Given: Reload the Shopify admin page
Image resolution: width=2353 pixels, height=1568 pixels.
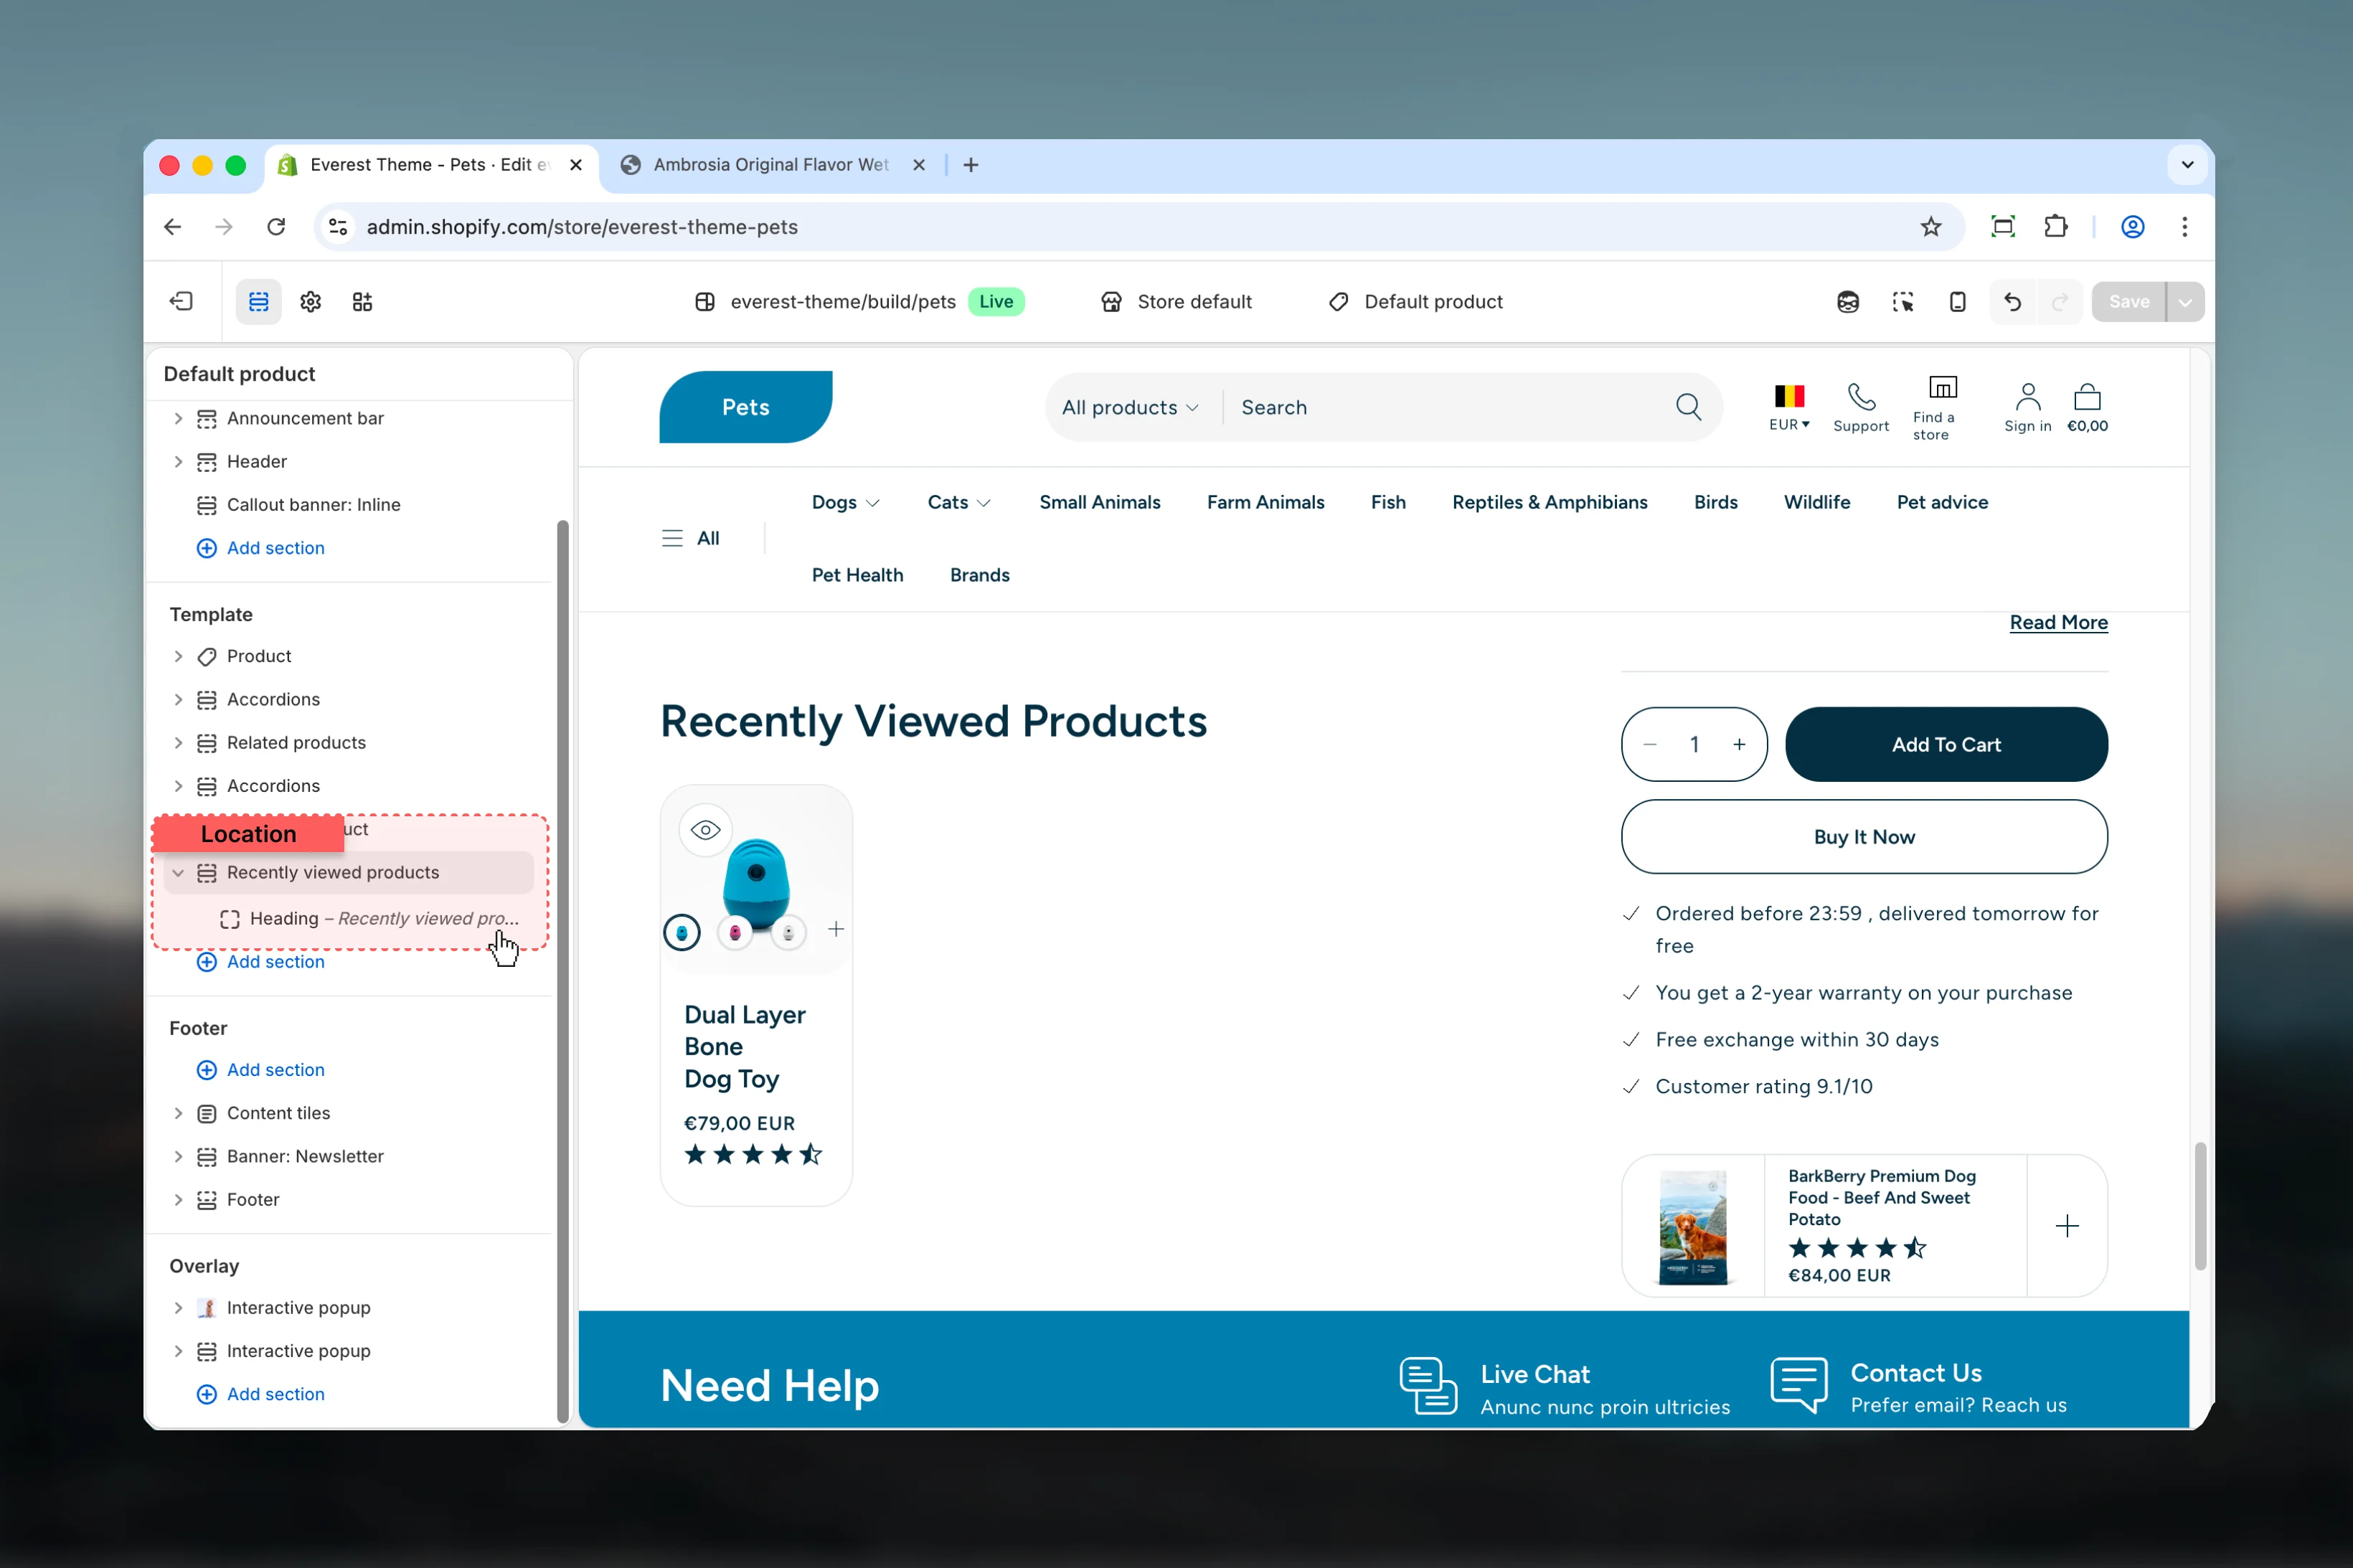Looking at the screenshot, I should pyautogui.click(x=277, y=227).
